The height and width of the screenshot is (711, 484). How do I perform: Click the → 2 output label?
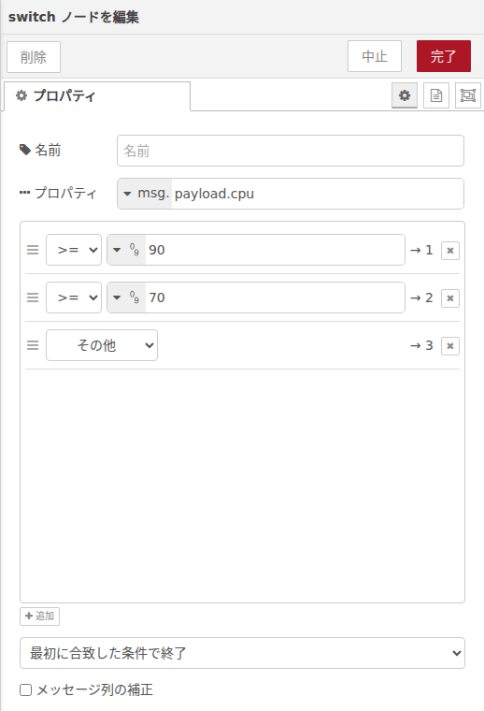(x=421, y=297)
